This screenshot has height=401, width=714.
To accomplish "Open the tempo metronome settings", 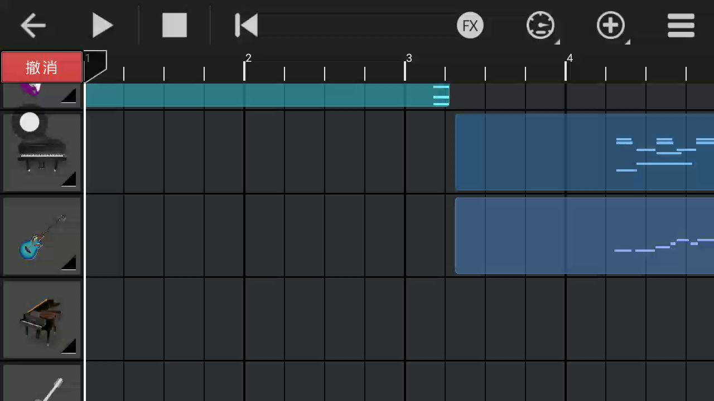I will coord(540,26).
